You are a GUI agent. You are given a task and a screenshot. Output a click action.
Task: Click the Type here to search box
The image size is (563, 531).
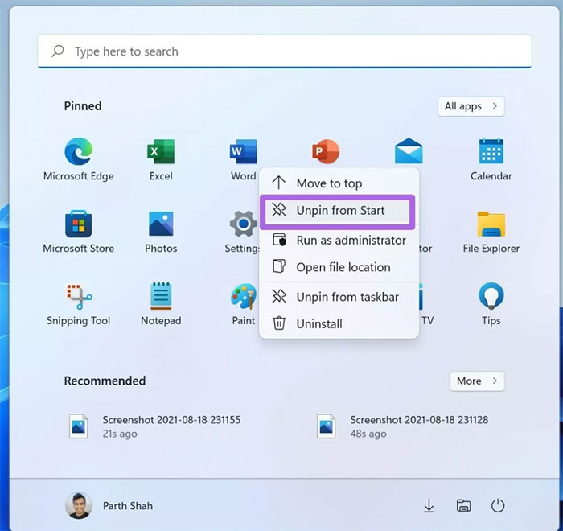284,51
